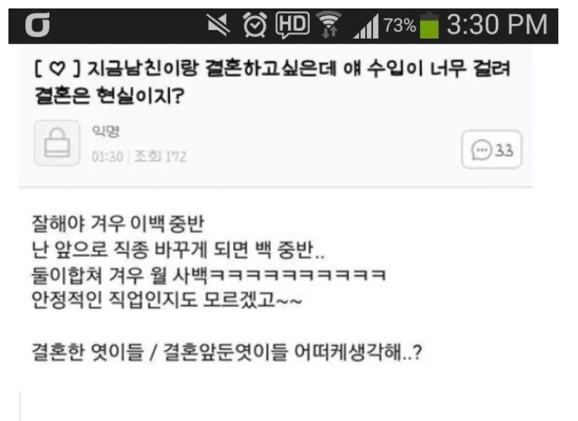Tap the 73% battery percentage
The image size is (578, 421).
coord(400,25)
